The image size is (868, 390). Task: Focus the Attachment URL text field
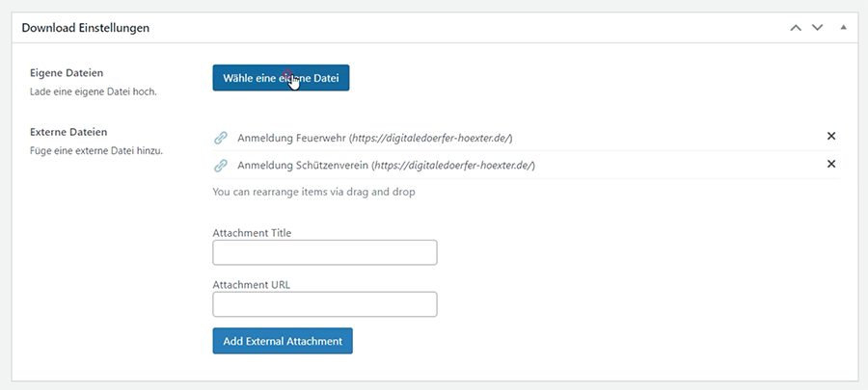coord(324,305)
